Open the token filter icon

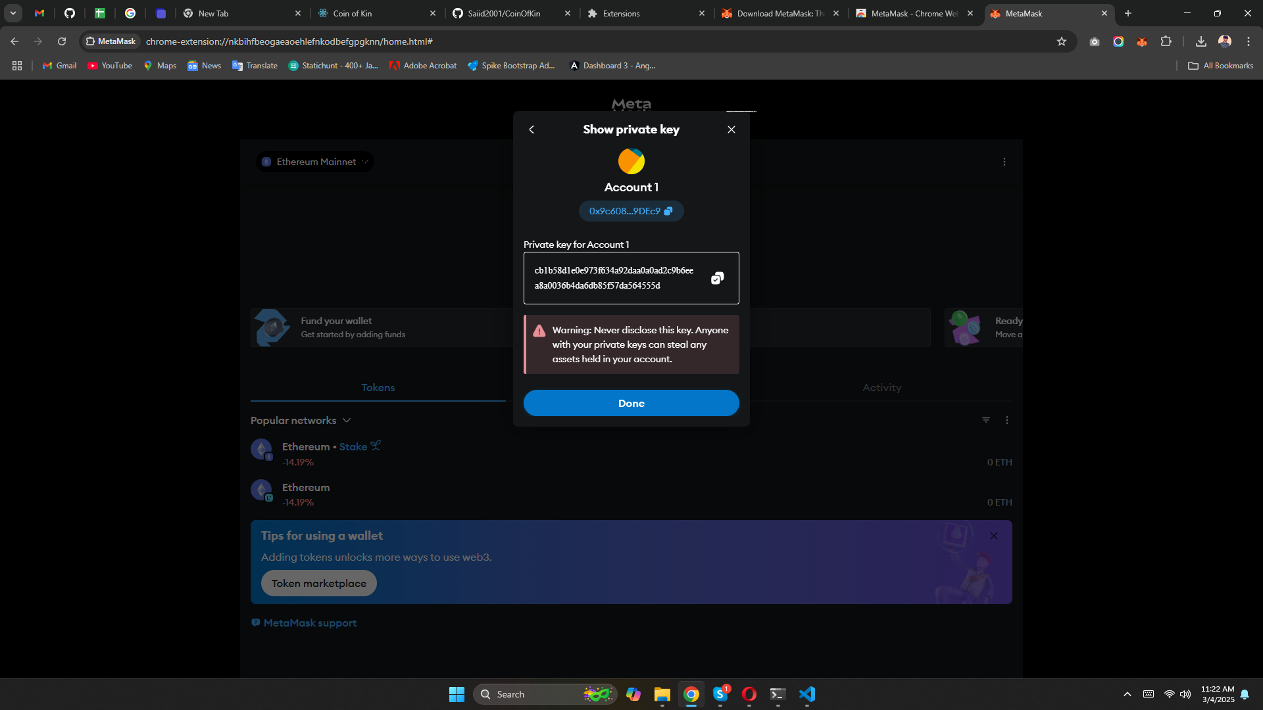point(985,420)
